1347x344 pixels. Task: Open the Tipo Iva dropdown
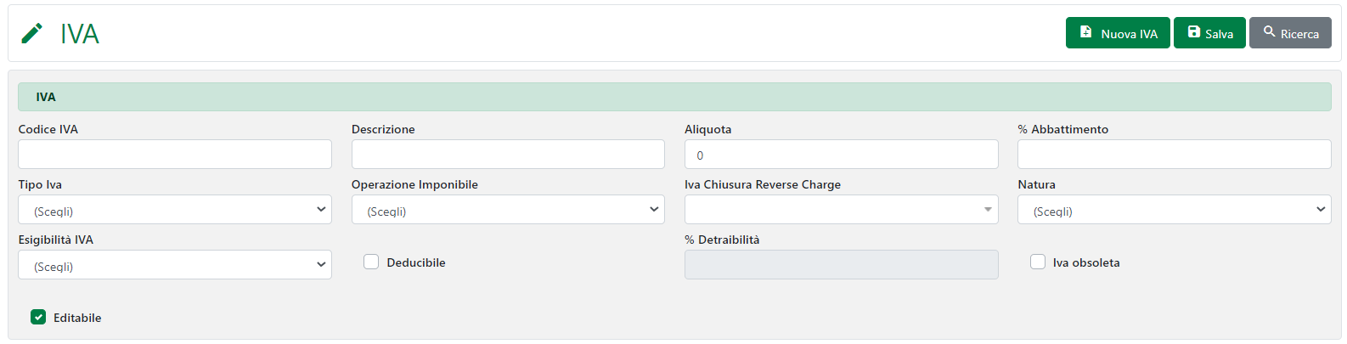point(174,210)
